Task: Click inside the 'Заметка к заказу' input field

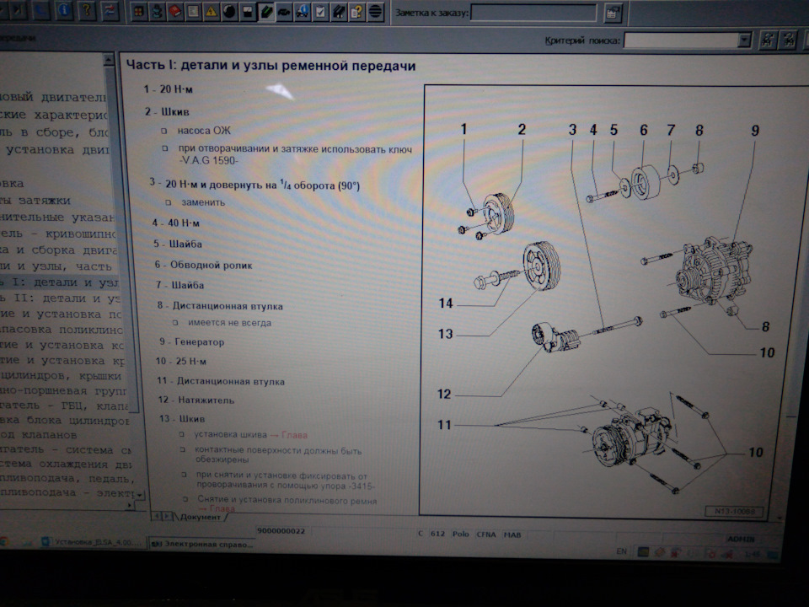Action: (533, 13)
